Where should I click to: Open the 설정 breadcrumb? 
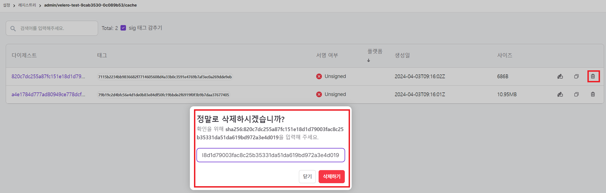pos(7,5)
